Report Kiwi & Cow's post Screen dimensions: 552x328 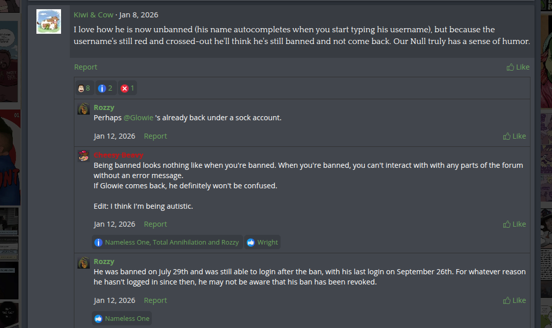[85, 67]
